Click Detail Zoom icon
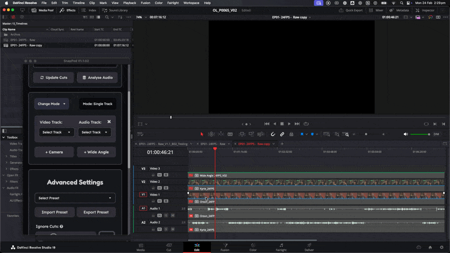The width and height of the screenshot is (450, 253). (x=336, y=134)
